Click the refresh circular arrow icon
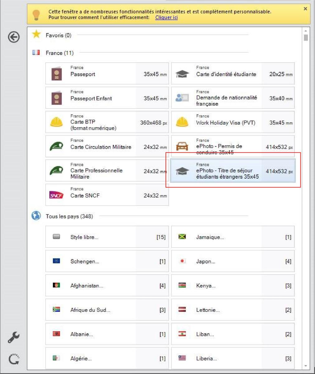 coord(14,359)
